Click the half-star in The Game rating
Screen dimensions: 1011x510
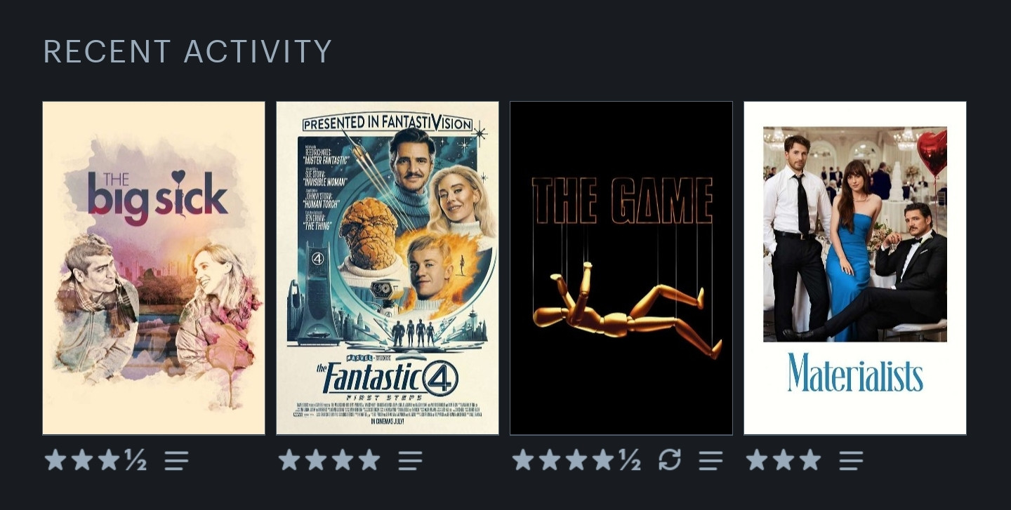[x=629, y=460]
